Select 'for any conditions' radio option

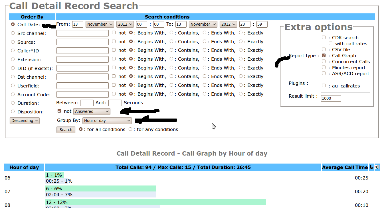coord(130,129)
